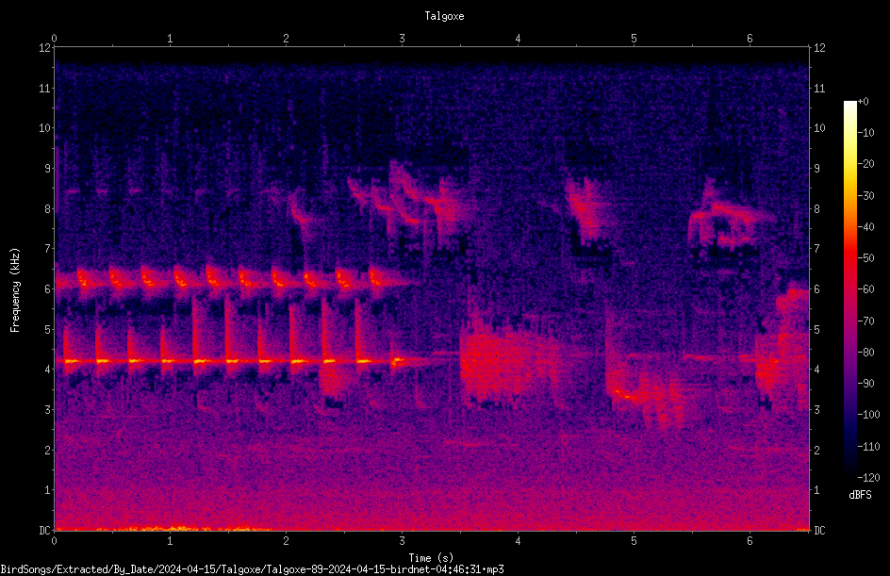Click the Talgoxe title text
The width and height of the screenshot is (890, 576).
444,16
